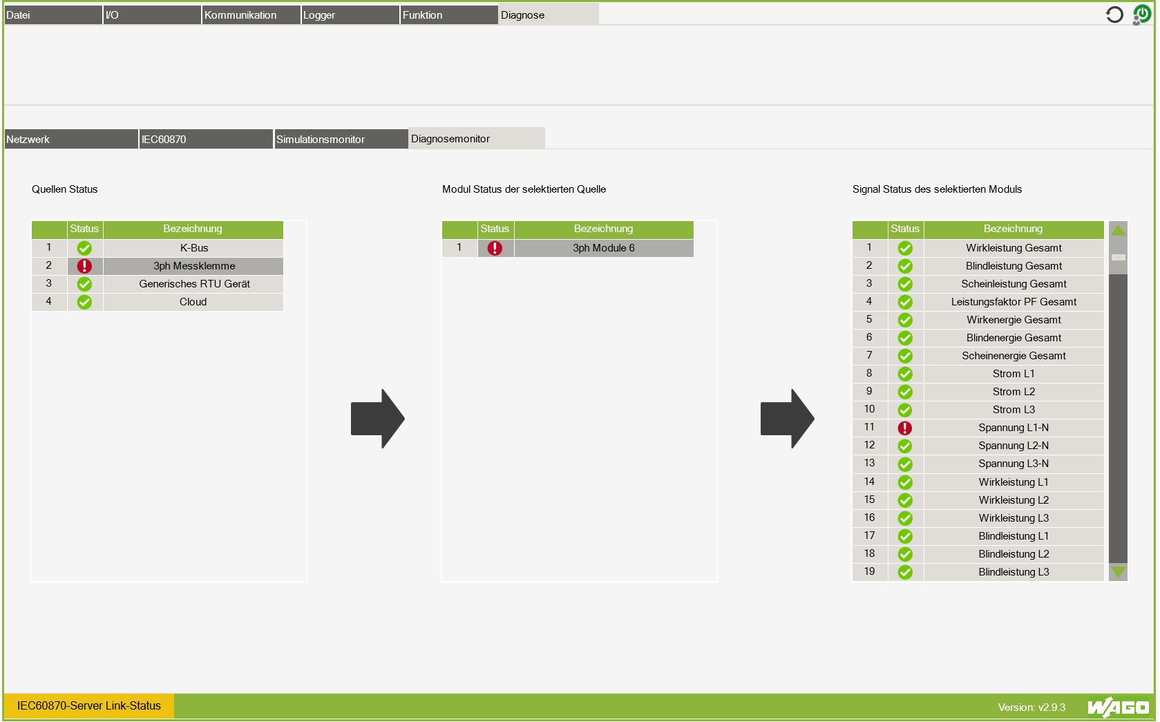
Task: Click the status icon for Wirkleistung L2
Action: [905, 500]
